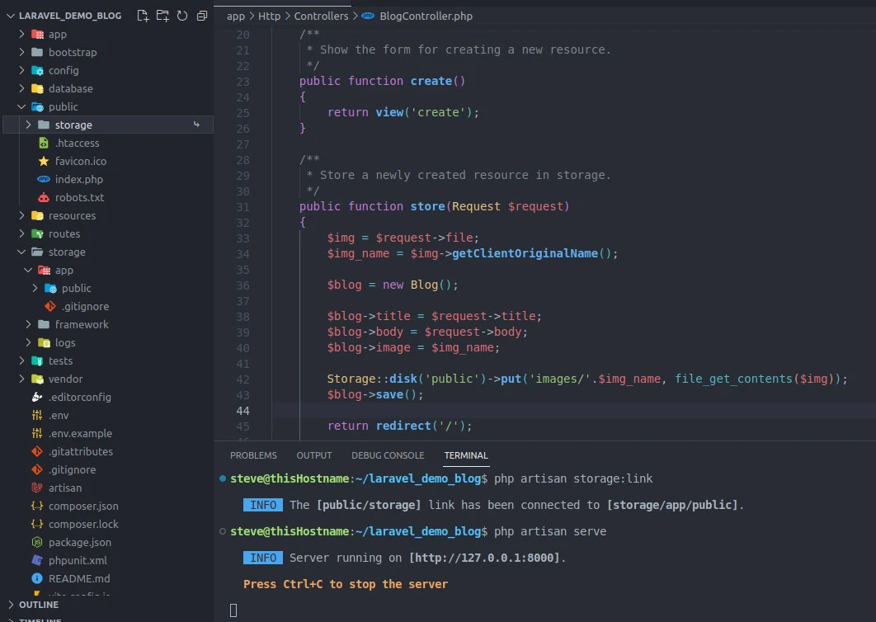Open the Controllers breadcrumb item
The width and height of the screenshot is (876, 622).
(320, 15)
